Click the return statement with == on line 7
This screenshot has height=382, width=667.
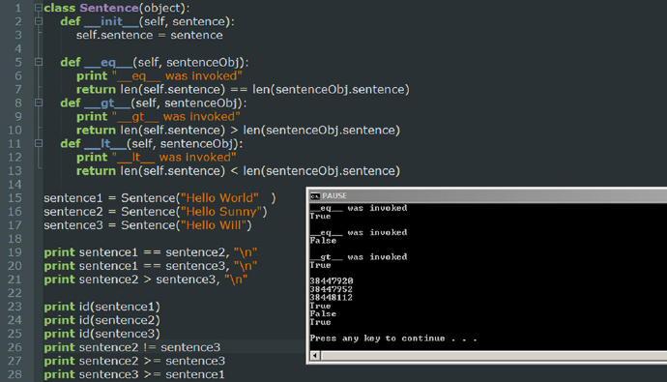tap(243, 89)
